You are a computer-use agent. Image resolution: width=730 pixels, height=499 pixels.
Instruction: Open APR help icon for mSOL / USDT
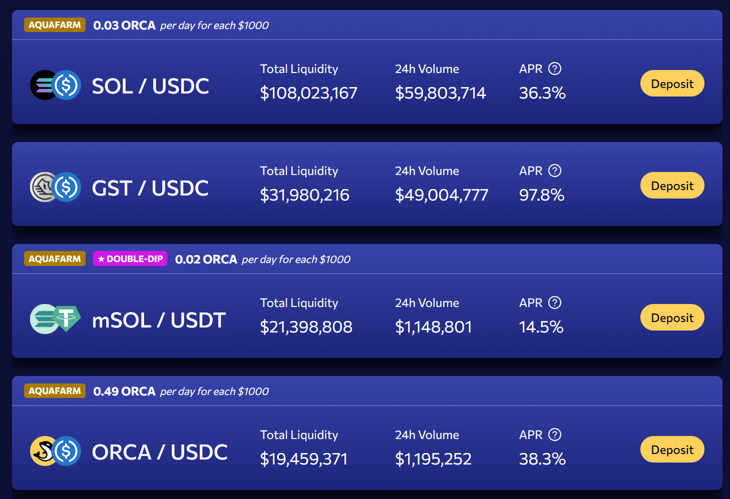click(x=555, y=302)
